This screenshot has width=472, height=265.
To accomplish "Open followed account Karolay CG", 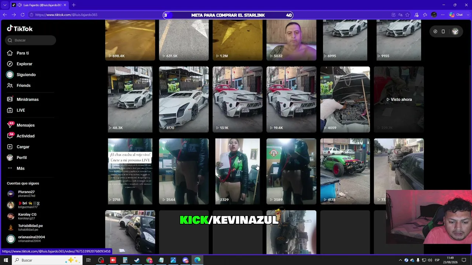I will [22, 216].
